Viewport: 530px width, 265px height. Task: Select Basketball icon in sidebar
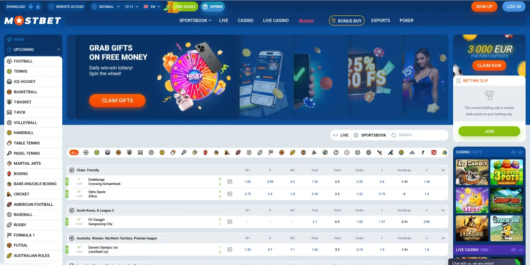[x=9, y=92]
